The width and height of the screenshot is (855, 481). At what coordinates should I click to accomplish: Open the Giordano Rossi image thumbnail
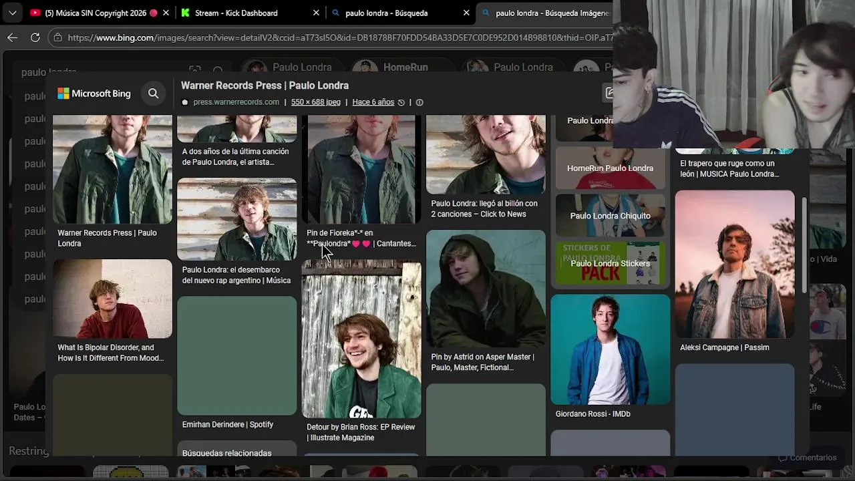pyautogui.click(x=610, y=349)
